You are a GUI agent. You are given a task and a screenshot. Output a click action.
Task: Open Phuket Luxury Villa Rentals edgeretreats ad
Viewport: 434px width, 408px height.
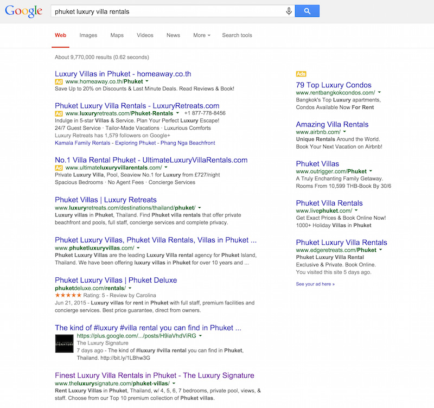[x=342, y=242]
